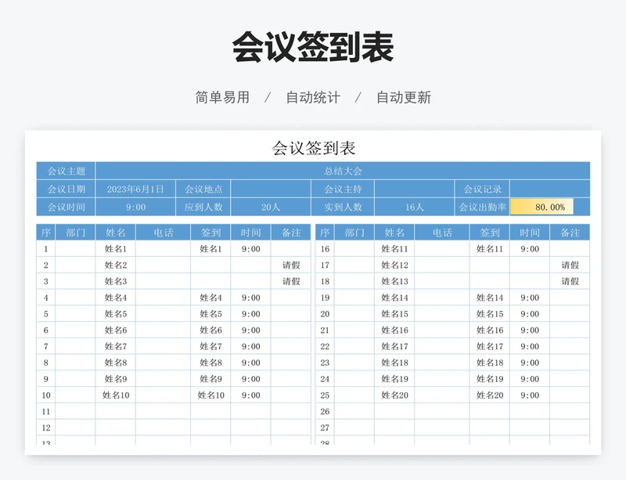Image resolution: width=626 pixels, height=480 pixels.
Task: Click row number 26 in the right table
Action: click(325, 411)
